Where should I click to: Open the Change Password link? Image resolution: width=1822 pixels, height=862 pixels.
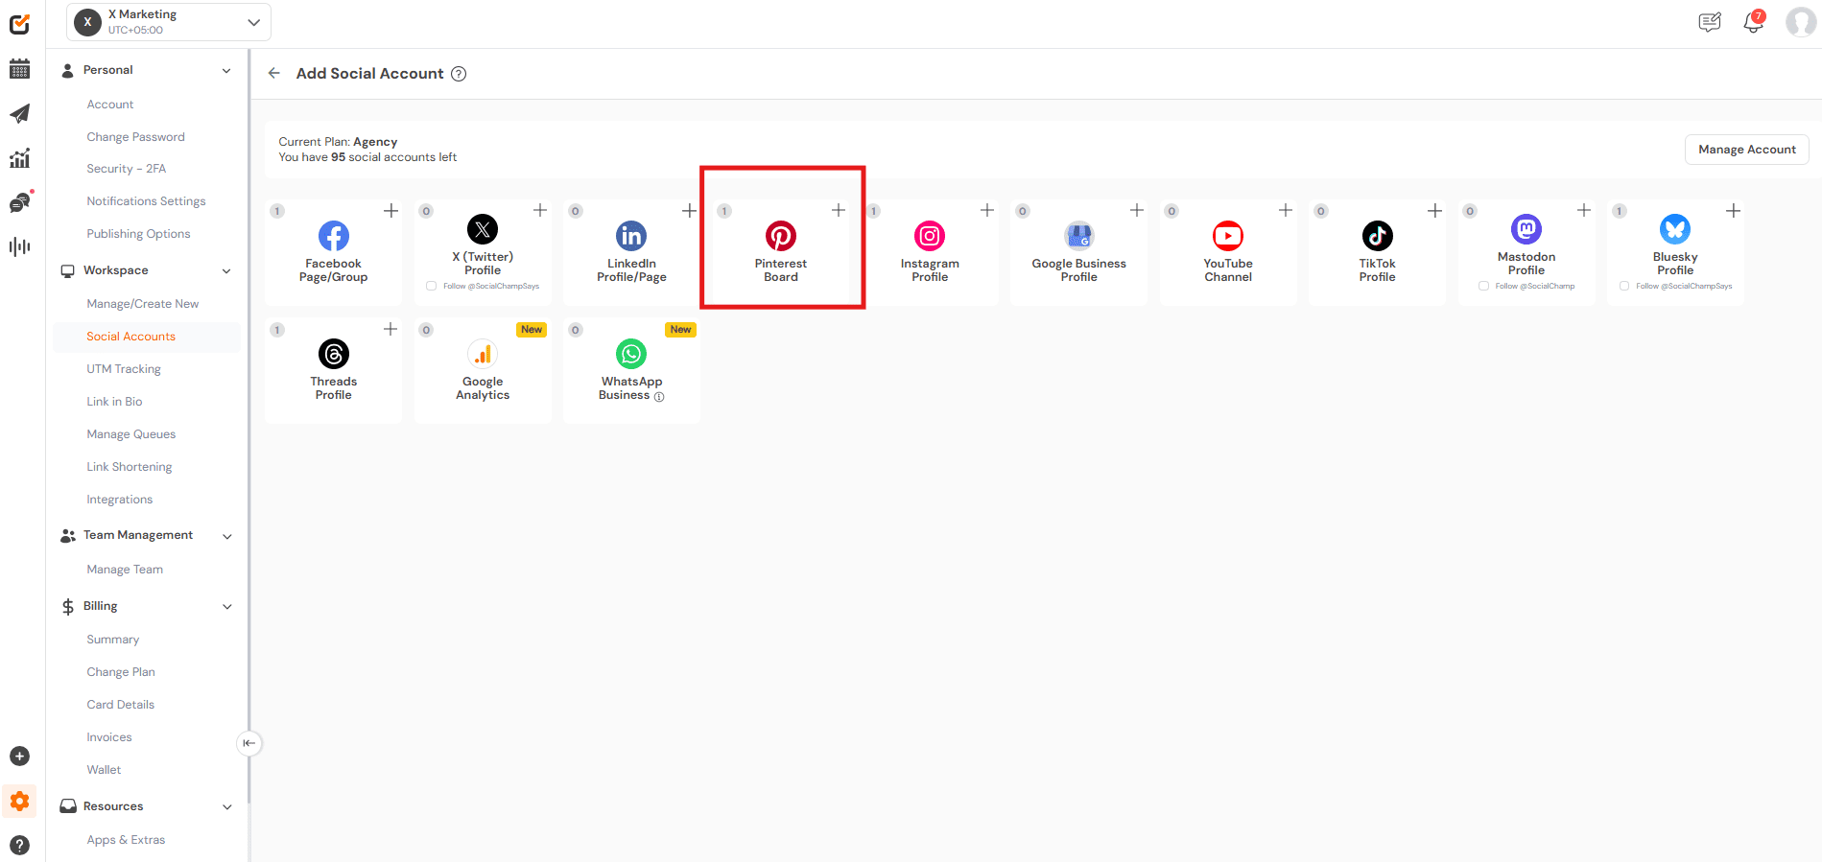pyautogui.click(x=135, y=137)
